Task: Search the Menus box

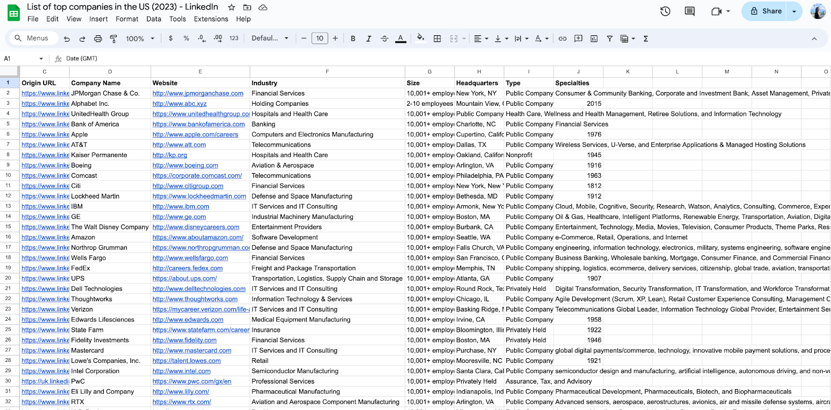Action: [33, 38]
